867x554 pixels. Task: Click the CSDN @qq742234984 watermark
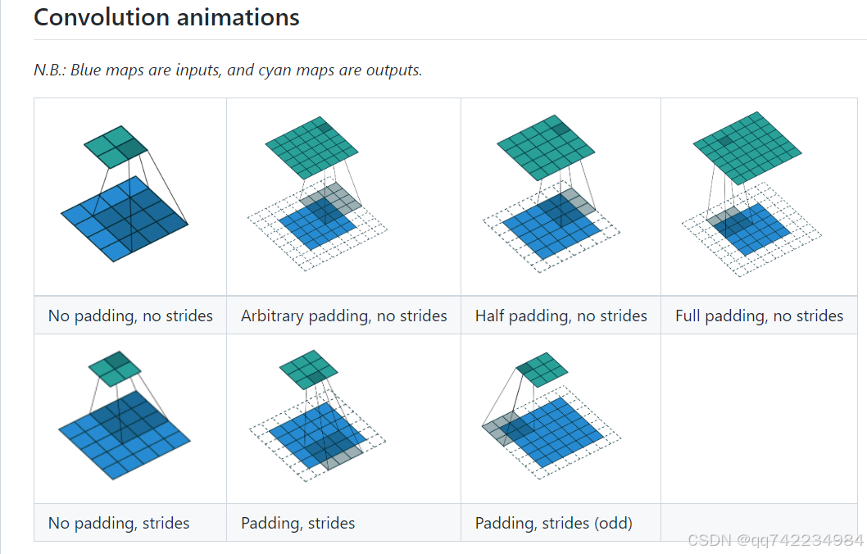pos(775,540)
